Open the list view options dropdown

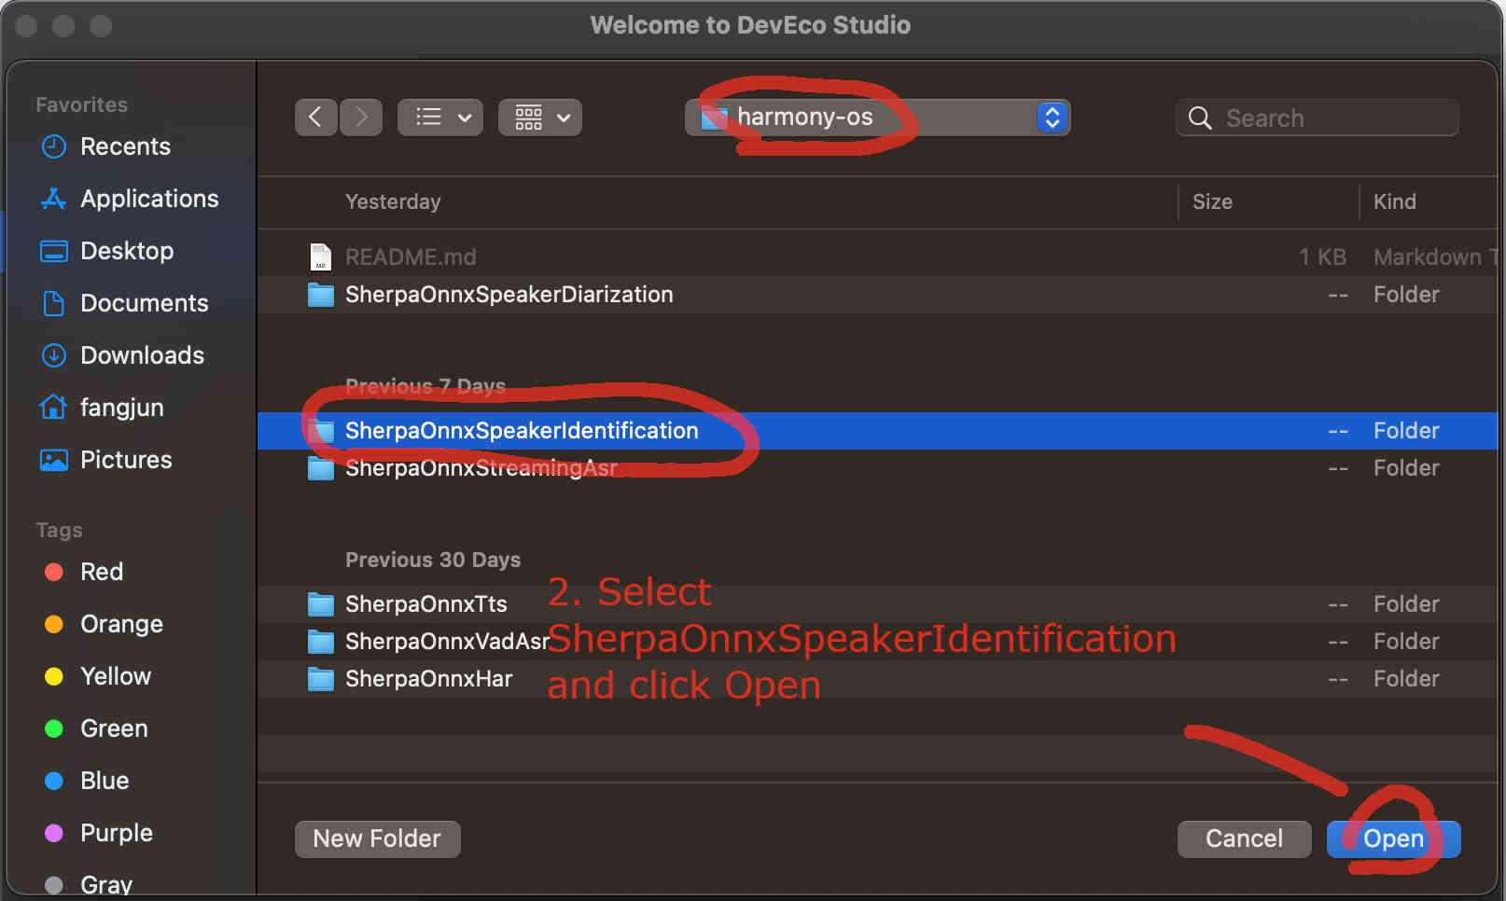point(440,118)
